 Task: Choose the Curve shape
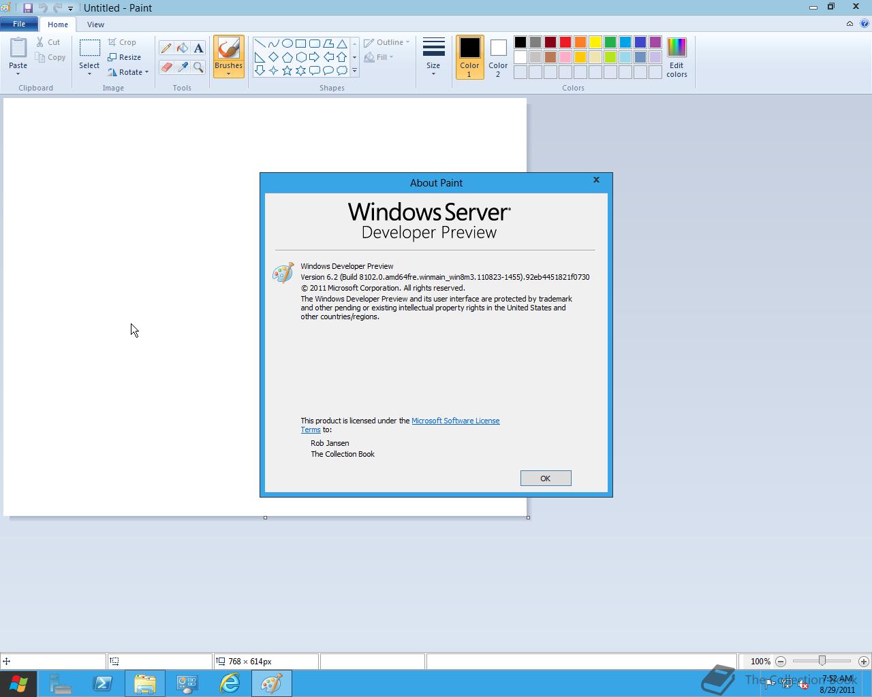click(x=273, y=44)
